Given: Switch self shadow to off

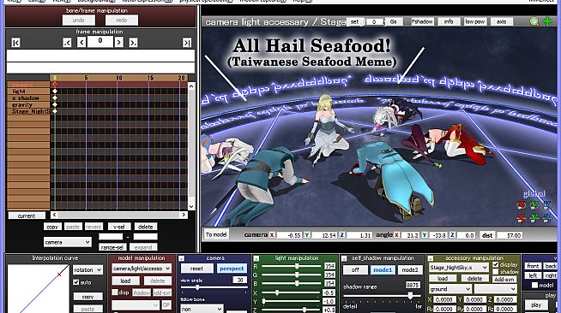Looking at the screenshot, I should (355, 270).
